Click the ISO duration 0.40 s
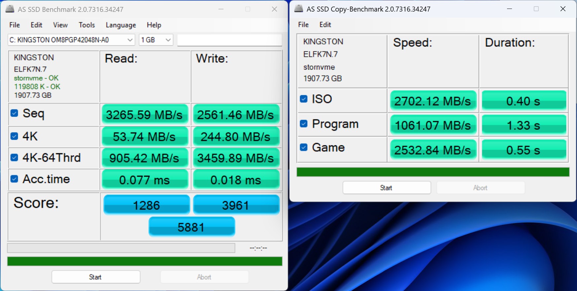Viewport: 577px width, 291px height. point(524,101)
